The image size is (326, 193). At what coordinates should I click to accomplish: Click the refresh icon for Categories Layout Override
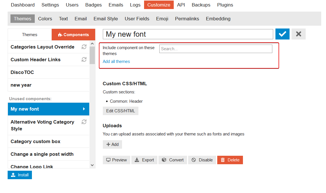pos(84,47)
